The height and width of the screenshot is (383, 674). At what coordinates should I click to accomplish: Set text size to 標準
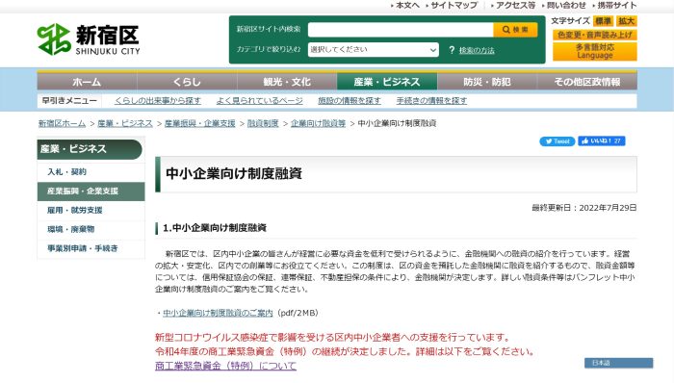(603, 21)
